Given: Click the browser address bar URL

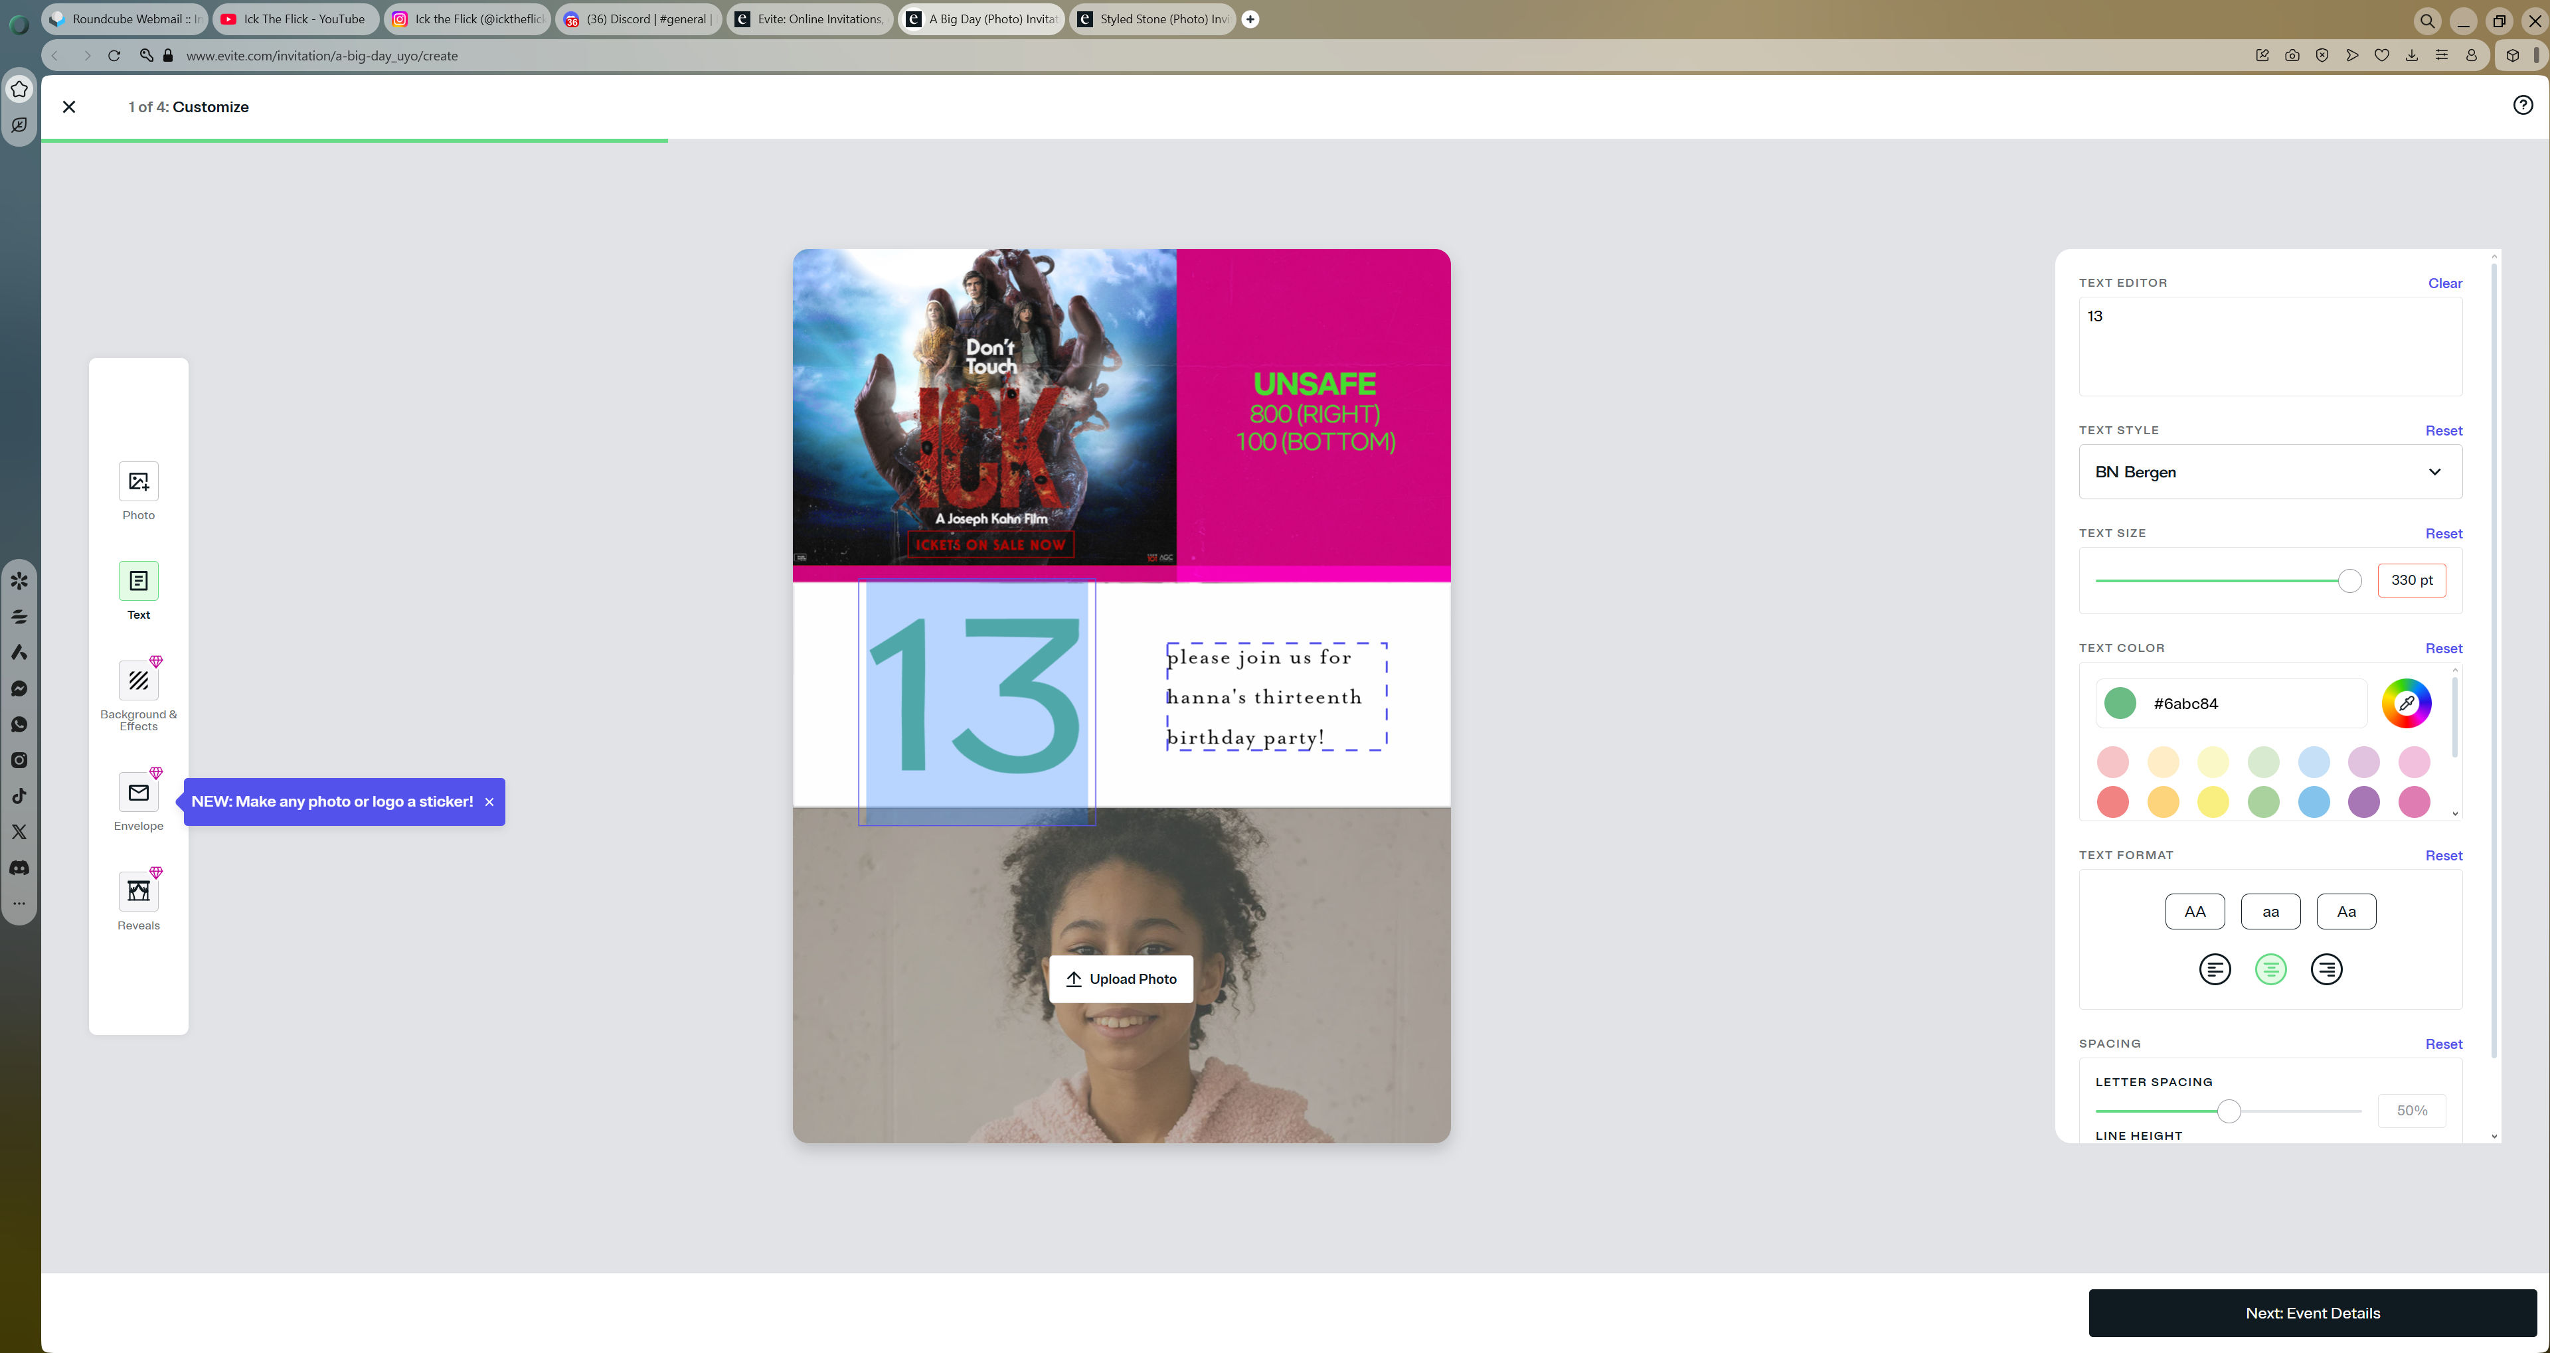Looking at the screenshot, I should click(321, 55).
